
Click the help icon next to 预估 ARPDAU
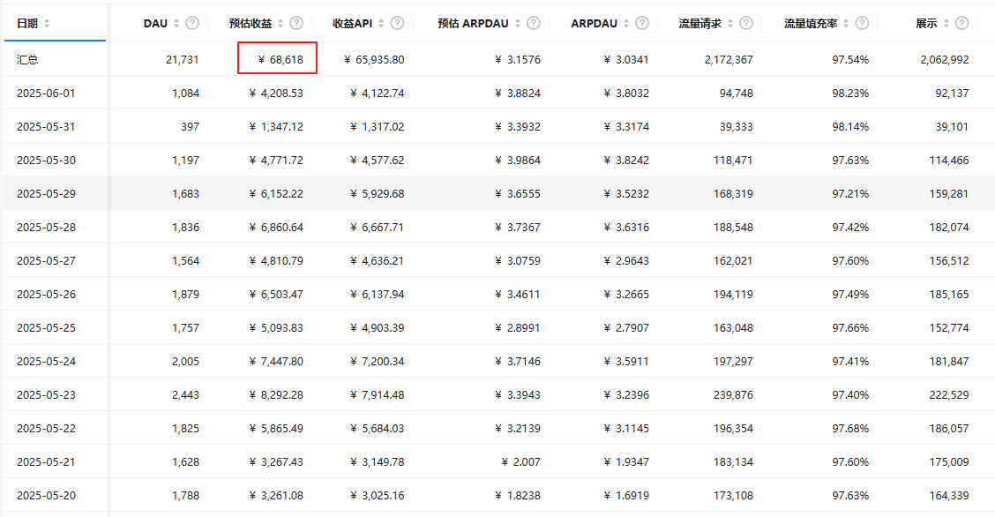532,23
